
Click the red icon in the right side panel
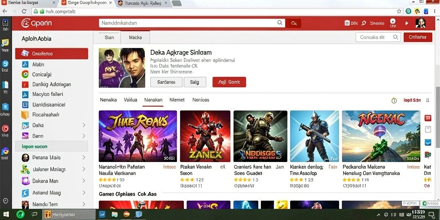coord(428,118)
